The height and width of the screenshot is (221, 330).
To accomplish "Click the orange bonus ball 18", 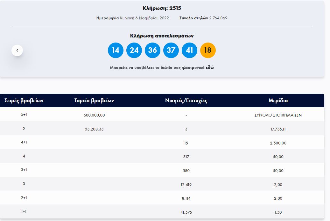I will (x=208, y=50).
